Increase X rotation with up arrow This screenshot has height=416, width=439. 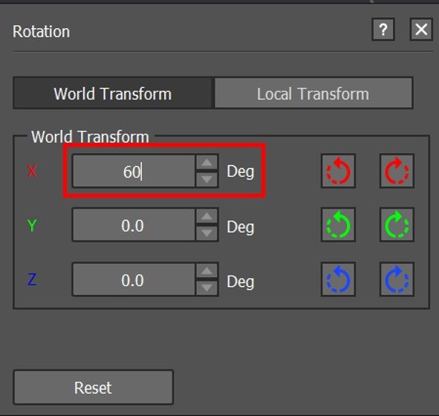pos(207,163)
